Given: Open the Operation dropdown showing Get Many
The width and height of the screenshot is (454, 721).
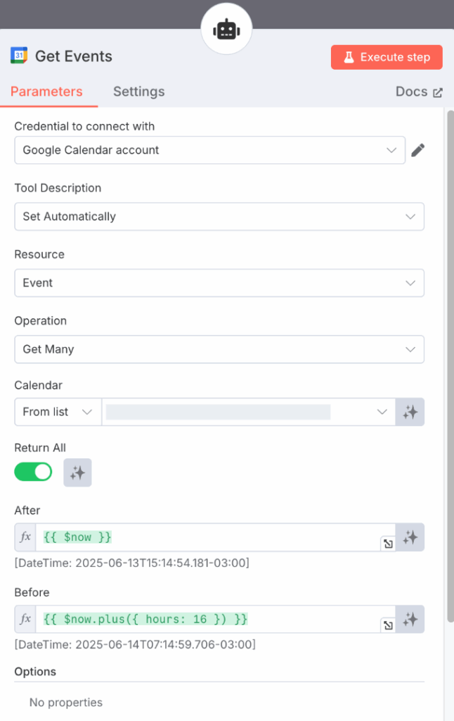Looking at the screenshot, I should (219, 349).
